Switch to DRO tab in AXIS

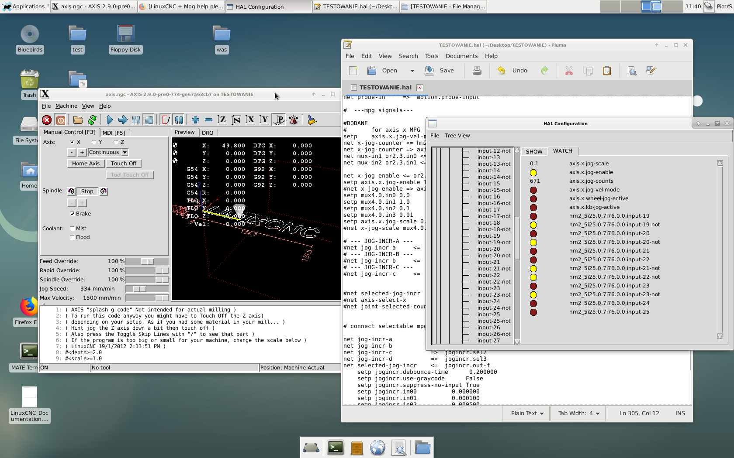click(208, 133)
